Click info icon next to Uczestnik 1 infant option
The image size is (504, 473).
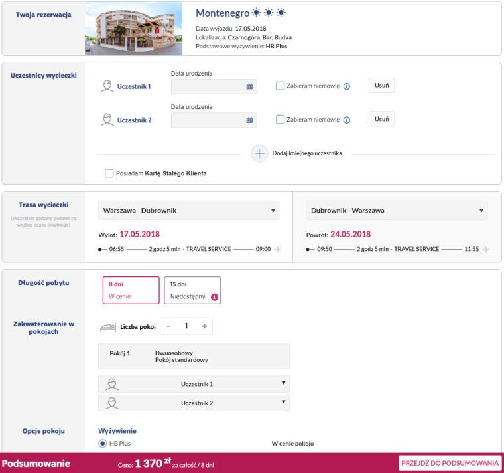coord(346,86)
